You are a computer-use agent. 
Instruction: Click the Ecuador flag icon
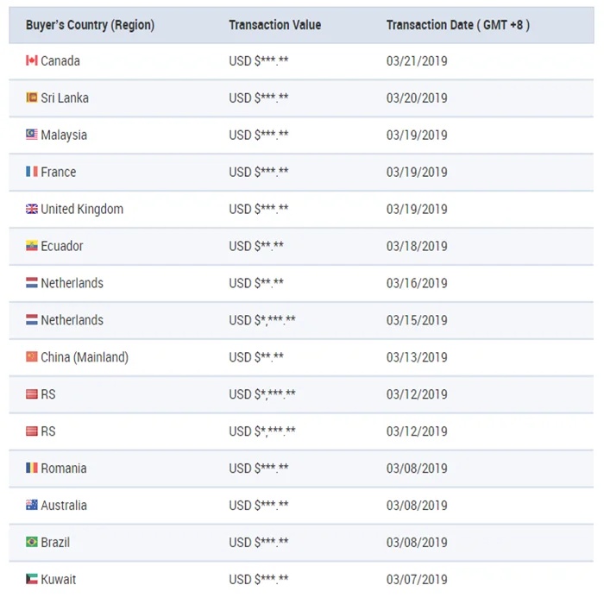point(32,247)
